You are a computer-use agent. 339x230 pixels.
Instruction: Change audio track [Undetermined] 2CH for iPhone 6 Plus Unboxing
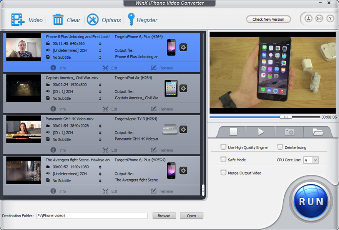pyautogui.click(x=100, y=51)
